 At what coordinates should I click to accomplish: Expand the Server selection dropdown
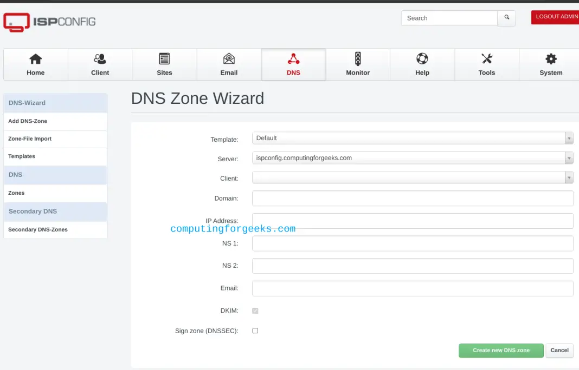(x=569, y=157)
